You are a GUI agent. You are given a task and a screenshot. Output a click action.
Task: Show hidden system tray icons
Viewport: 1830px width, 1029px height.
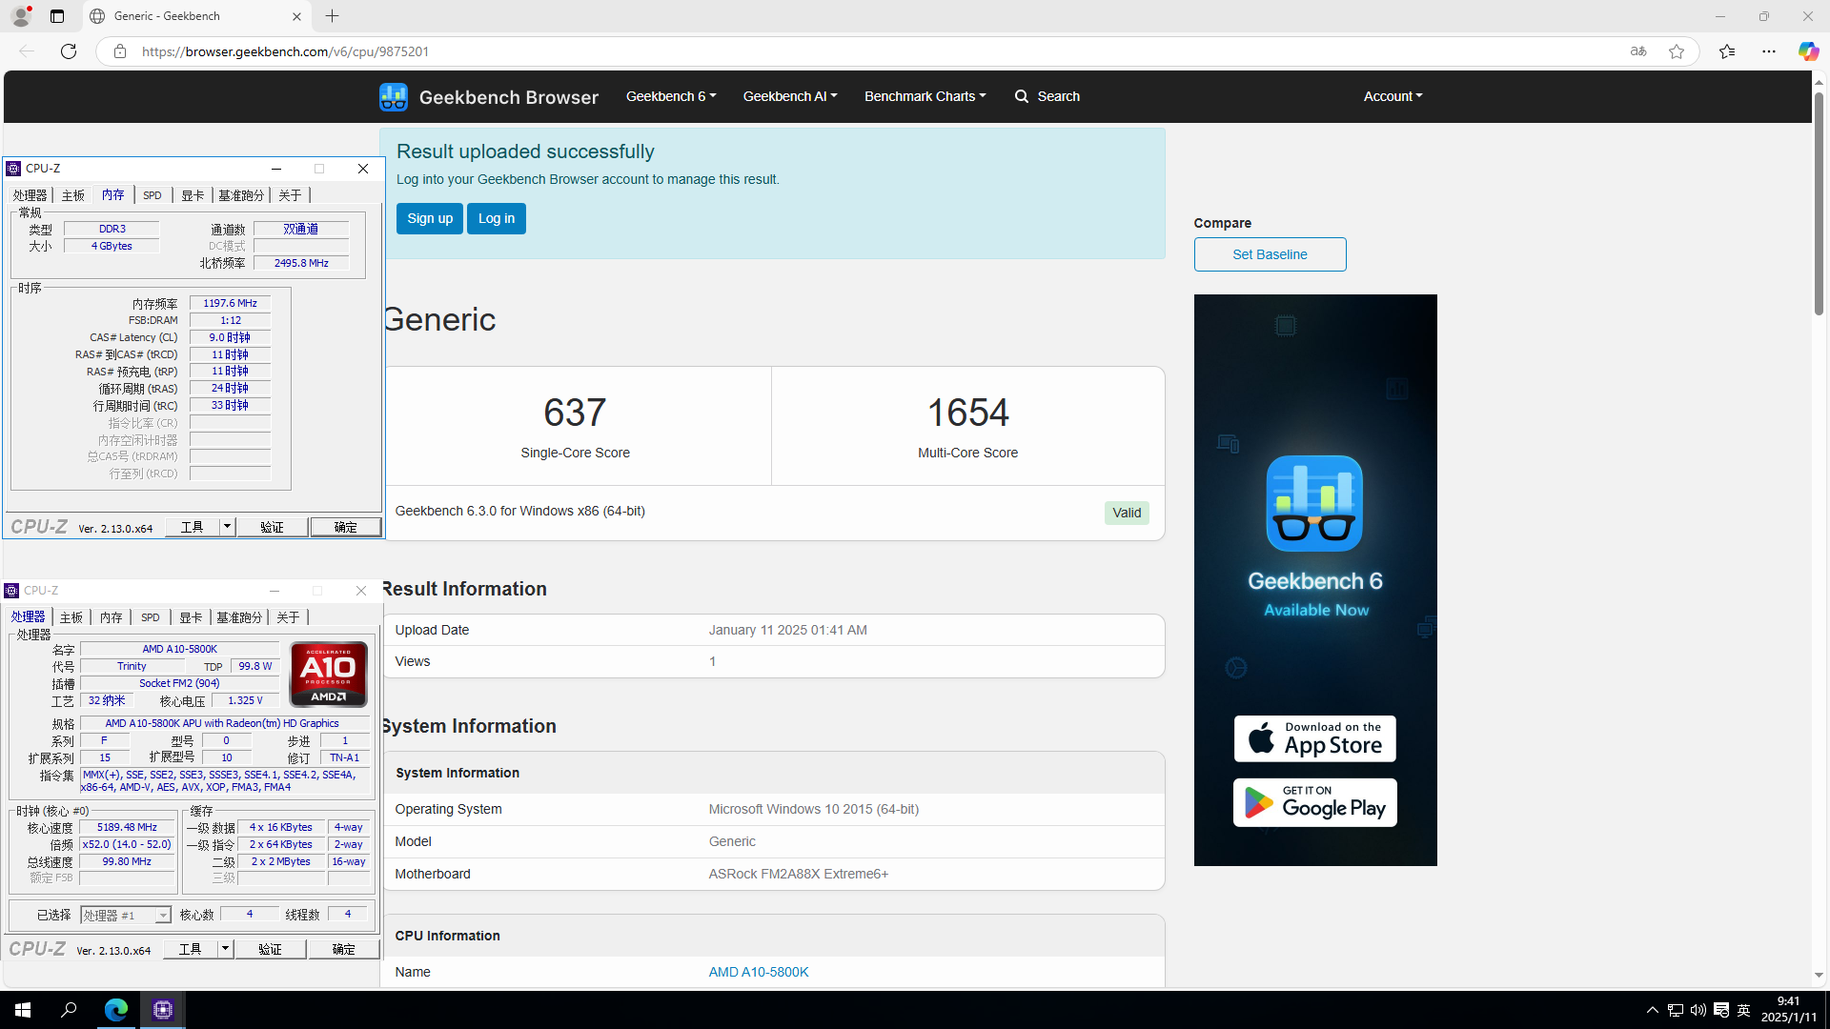[x=1653, y=1010]
